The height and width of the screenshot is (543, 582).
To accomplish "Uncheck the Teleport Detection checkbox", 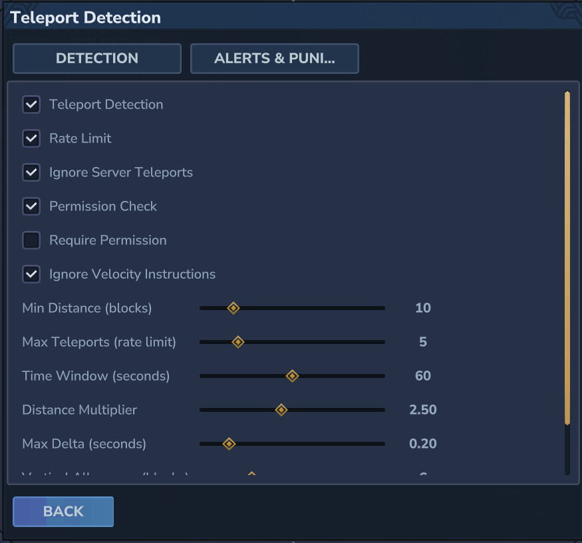I will [31, 104].
